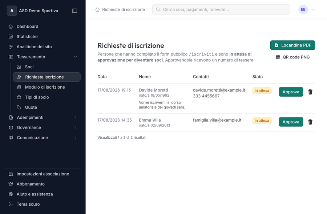The width and height of the screenshot is (327, 214).
Task: Expand the Governance section chevron
Action: click(x=76, y=128)
